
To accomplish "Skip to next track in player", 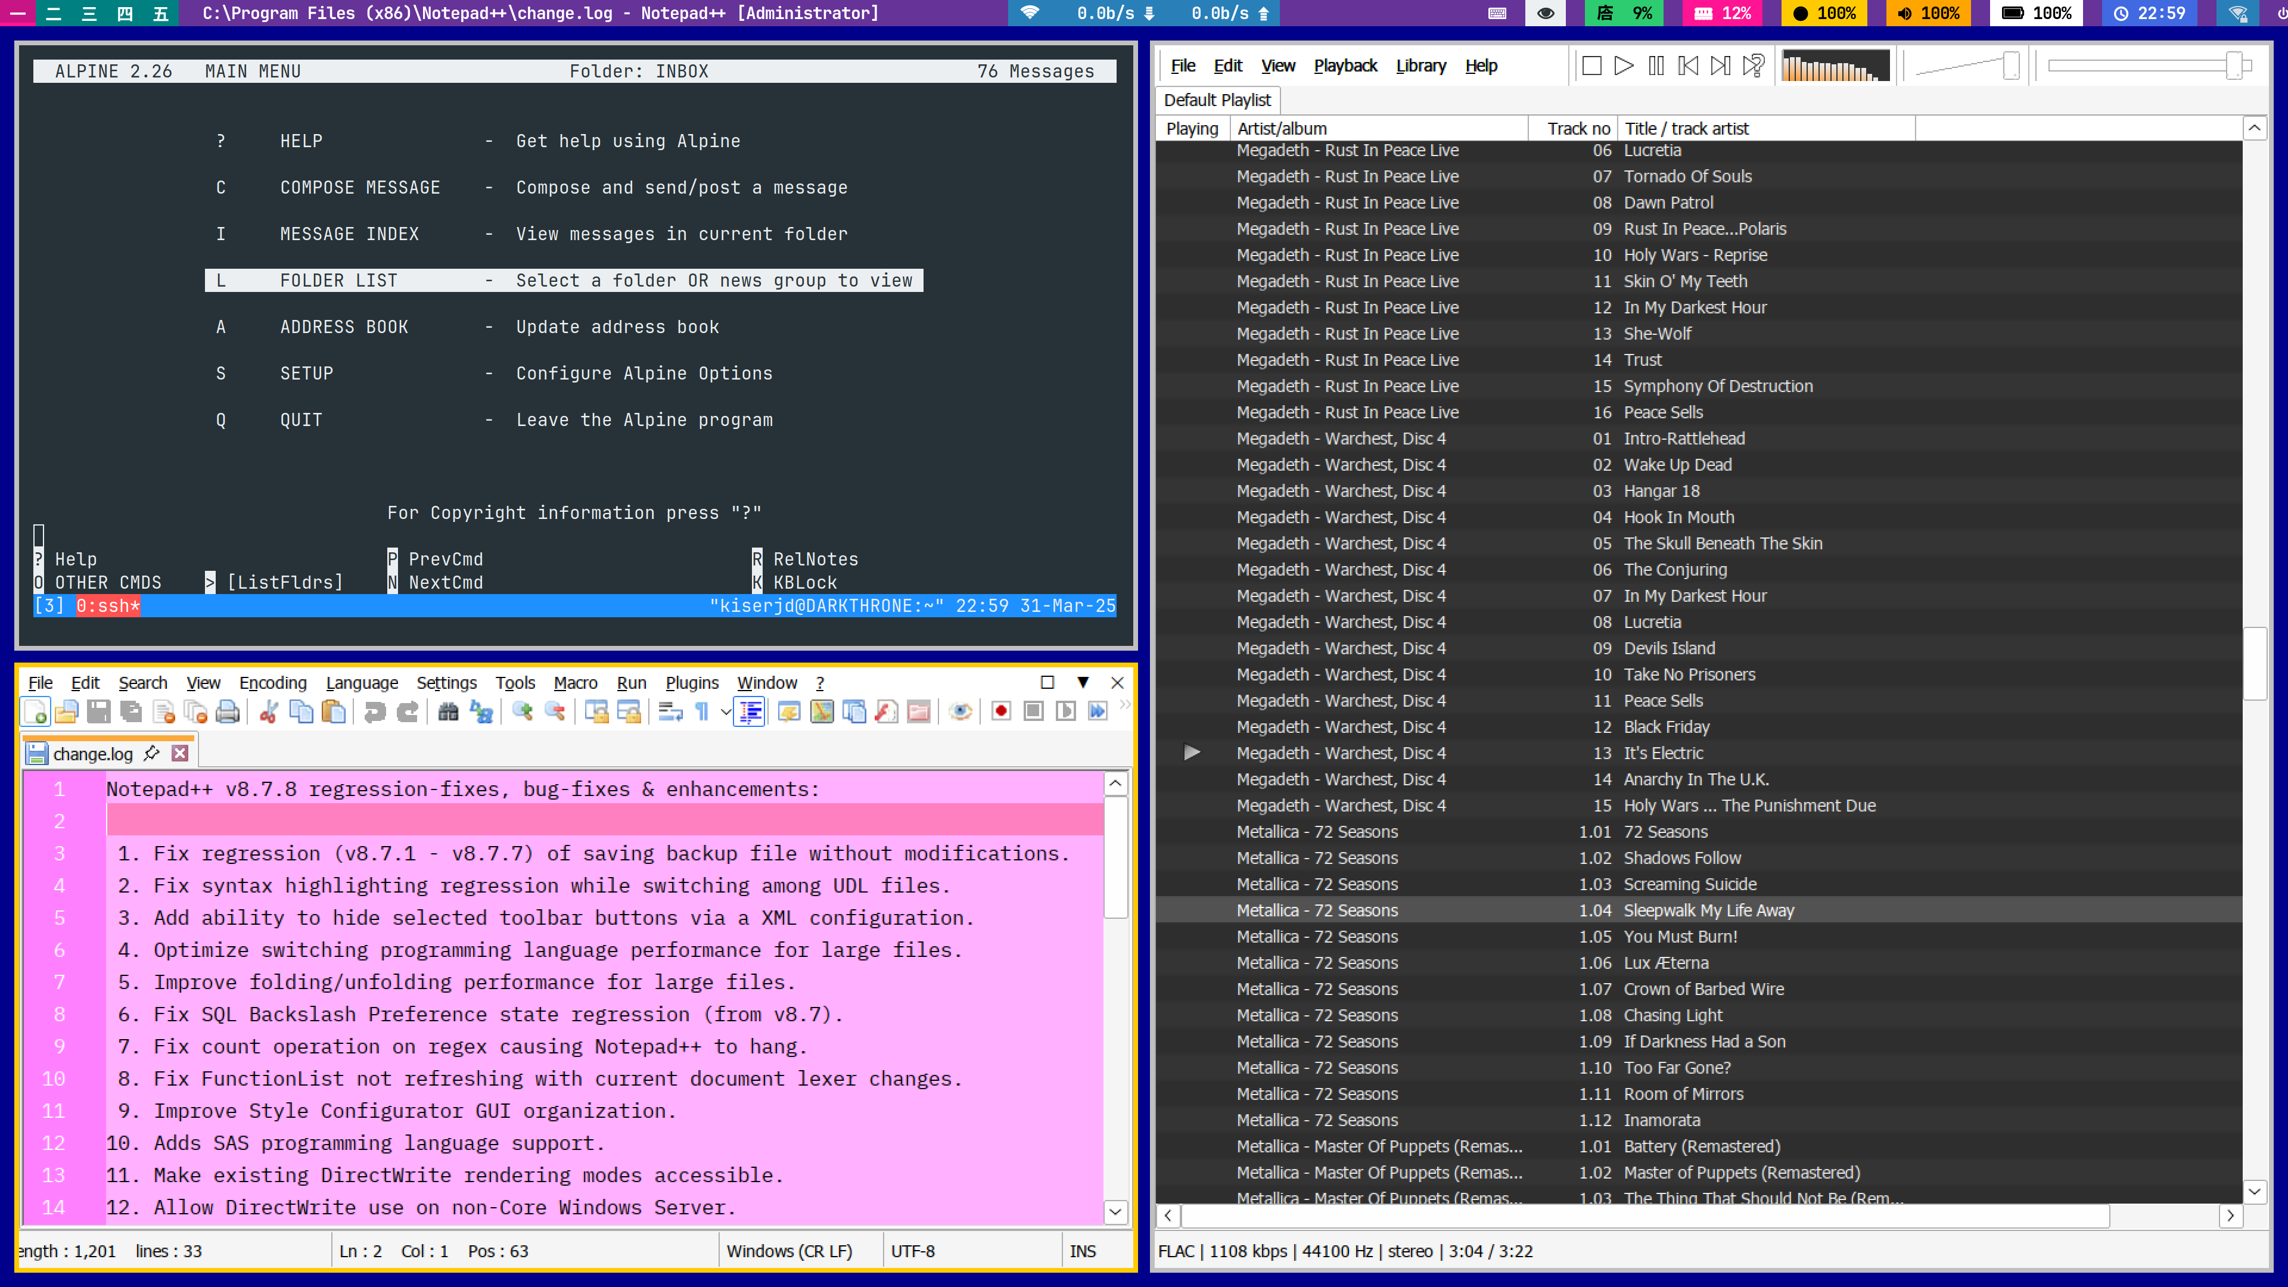I will (x=1720, y=66).
